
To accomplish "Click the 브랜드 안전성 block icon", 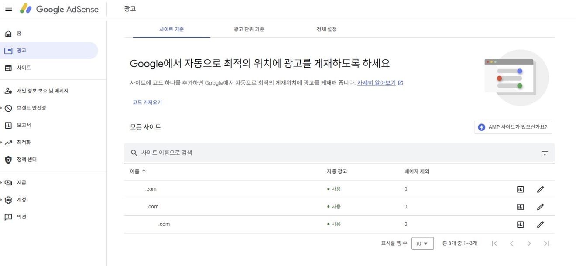I will click(8, 108).
